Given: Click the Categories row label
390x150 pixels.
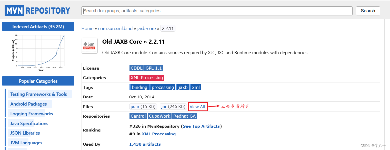Looking at the screenshot, I should click(x=94, y=78).
